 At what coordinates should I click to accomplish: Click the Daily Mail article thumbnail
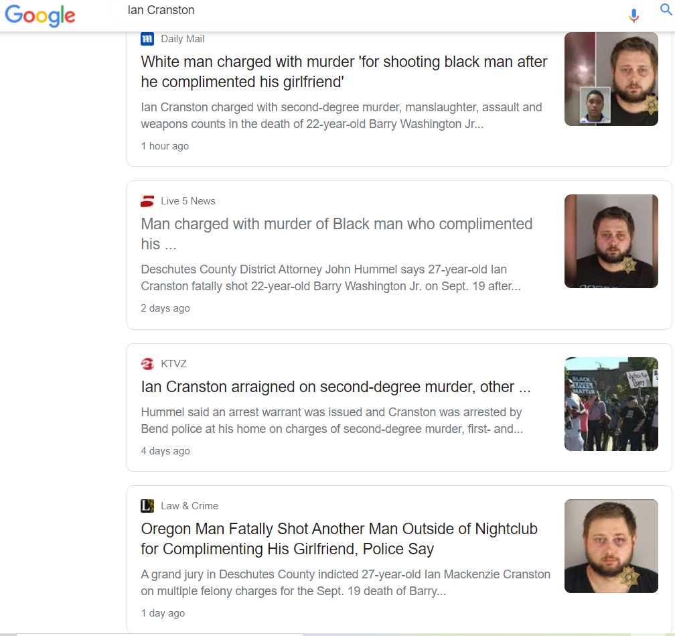tap(611, 79)
